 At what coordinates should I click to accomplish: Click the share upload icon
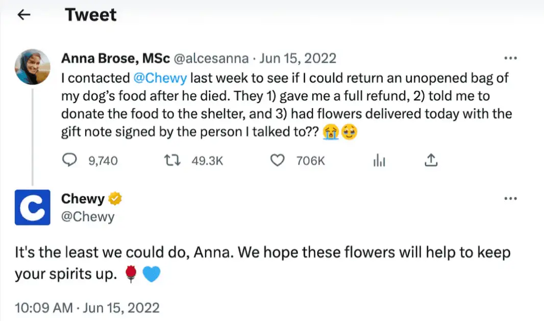coord(431,161)
